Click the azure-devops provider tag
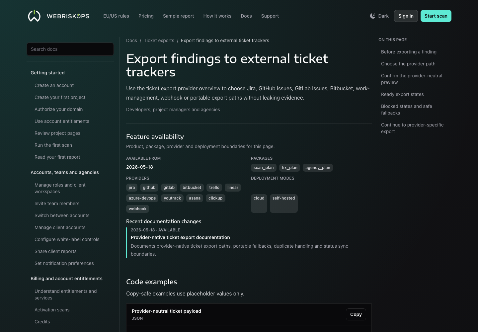This screenshot has width=478, height=332. point(142,198)
